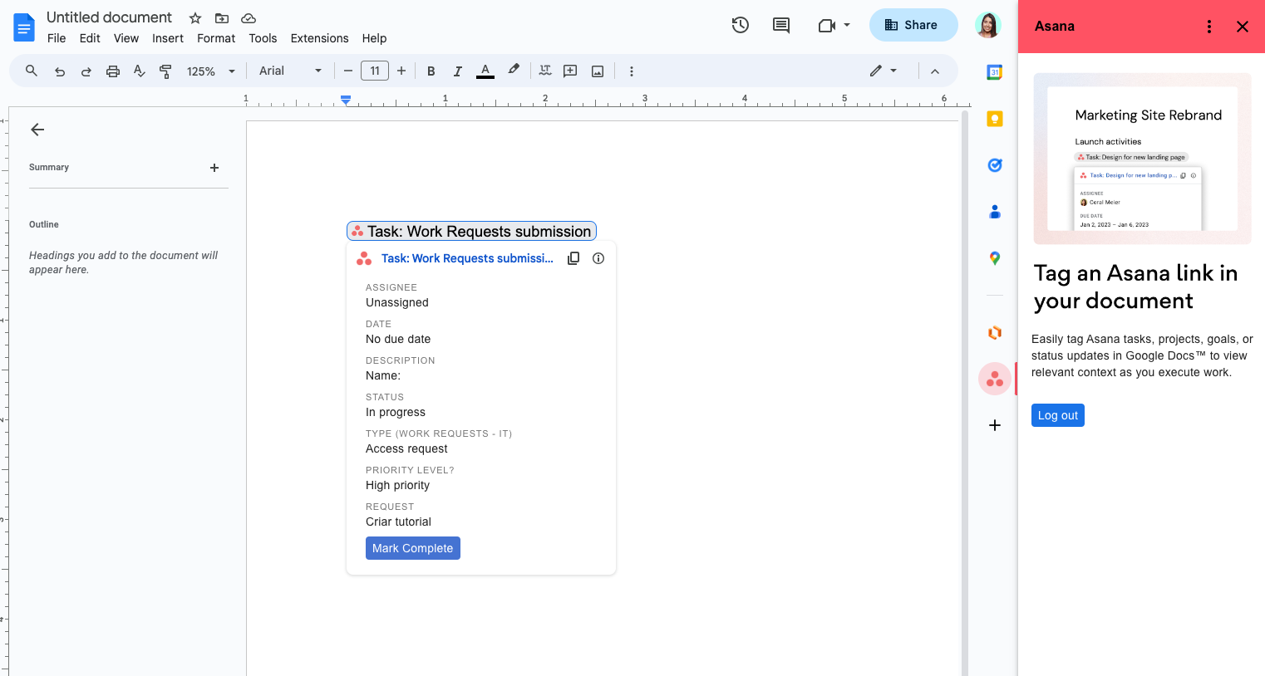1265x676 pixels.
Task: Activate the paint format tool
Action: (x=165, y=71)
